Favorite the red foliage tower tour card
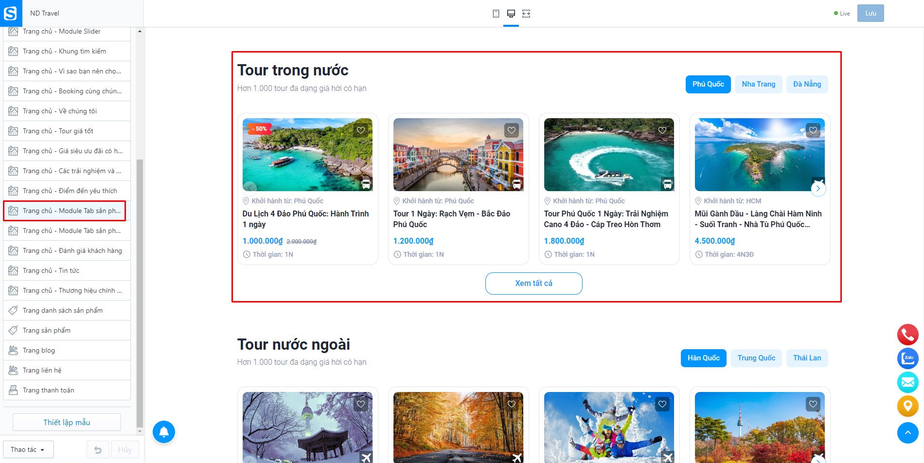 pos(813,404)
